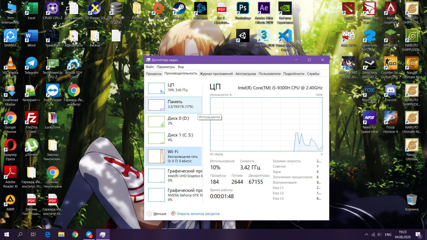Open the Вид menu
Screen dimensions: 427x240
tap(180, 67)
